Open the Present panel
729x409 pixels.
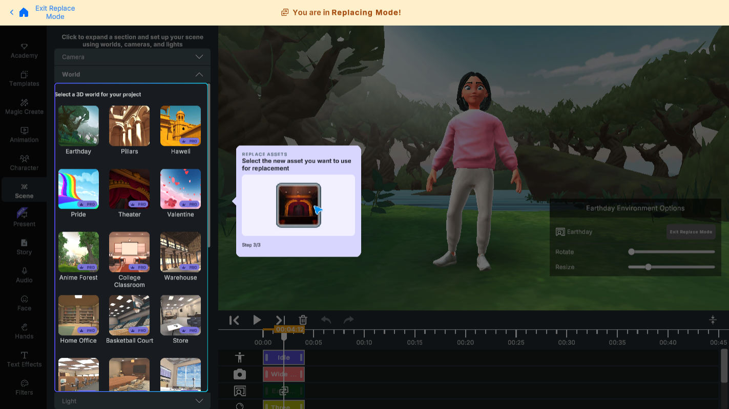[x=24, y=218]
